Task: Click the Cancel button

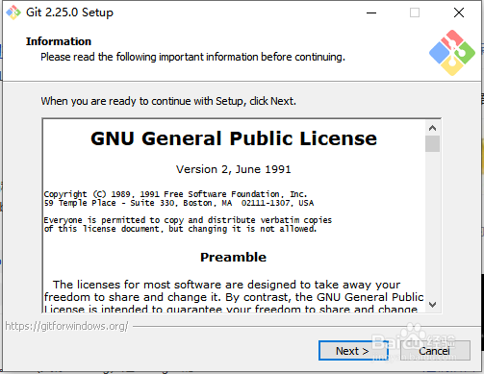Action: click(x=435, y=351)
